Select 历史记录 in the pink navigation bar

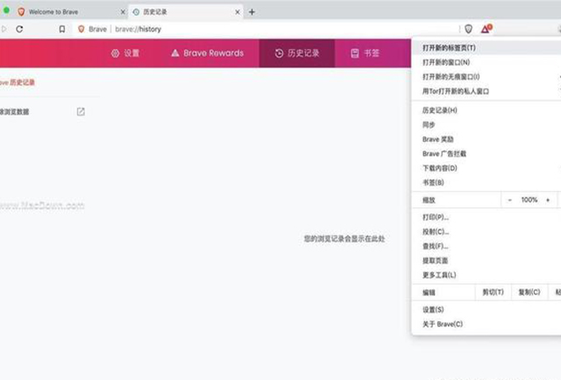point(297,53)
